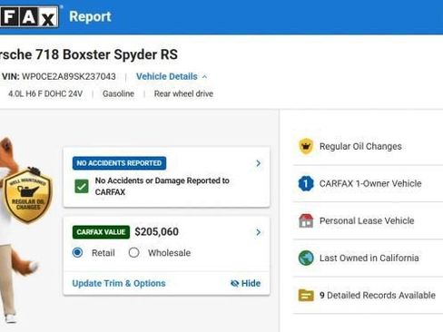Viewport: 443px width, 332px height.
Task: Click the Detailed Records folder icon
Action: tap(306, 295)
